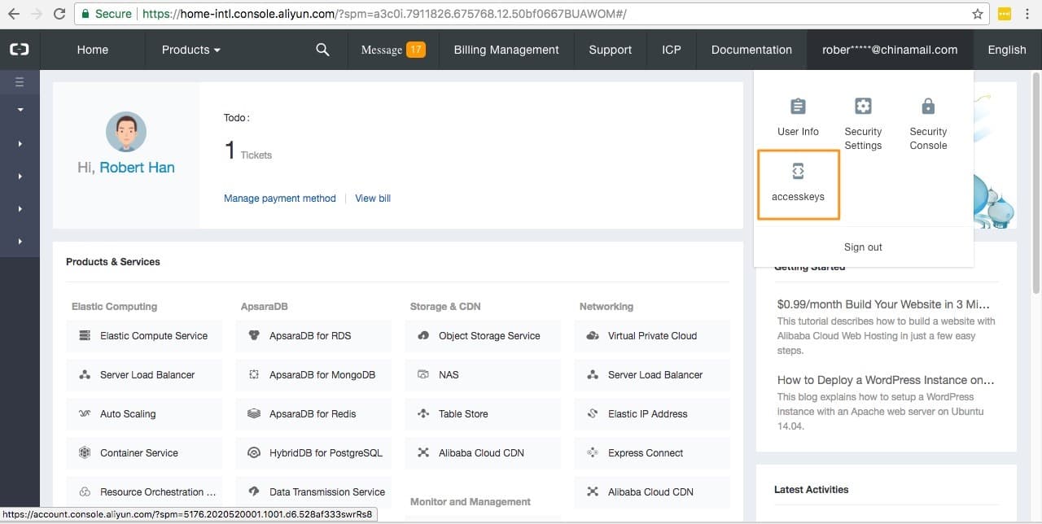Open the Robert Han name link
This screenshot has height=524, width=1042.
[137, 168]
